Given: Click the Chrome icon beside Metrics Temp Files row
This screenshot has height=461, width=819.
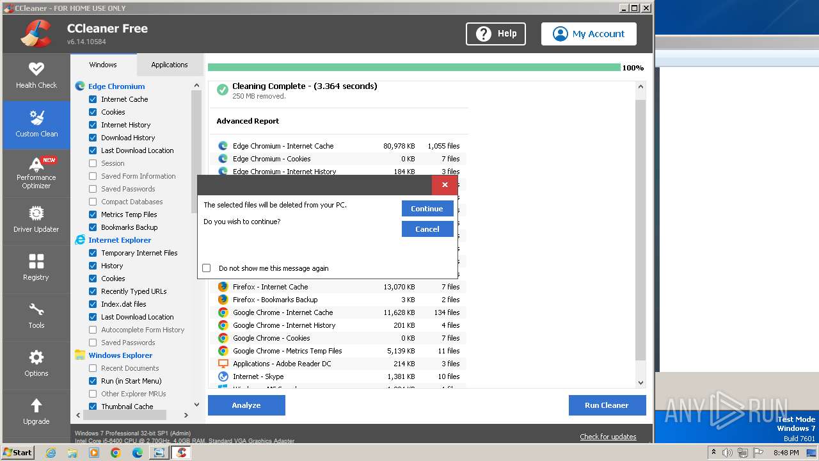Looking at the screenshot, I should pos(223,351).
